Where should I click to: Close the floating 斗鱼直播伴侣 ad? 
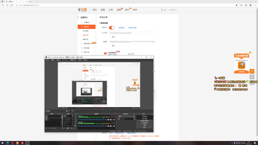pyautogui.click(x=250, y=53)
